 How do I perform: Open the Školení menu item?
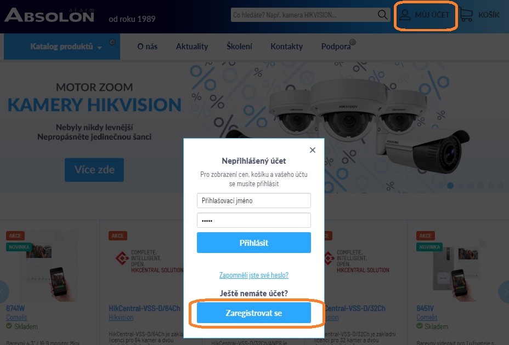(x=239, y=47)
